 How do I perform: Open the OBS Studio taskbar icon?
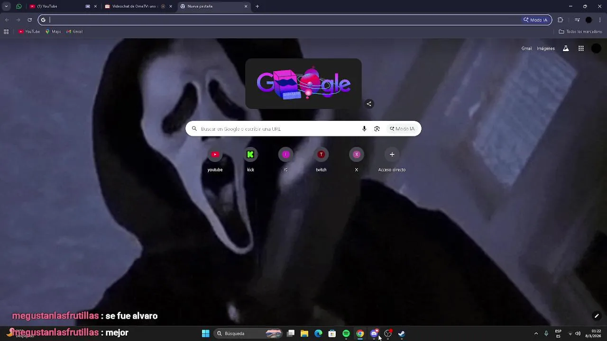pos(388,333)
